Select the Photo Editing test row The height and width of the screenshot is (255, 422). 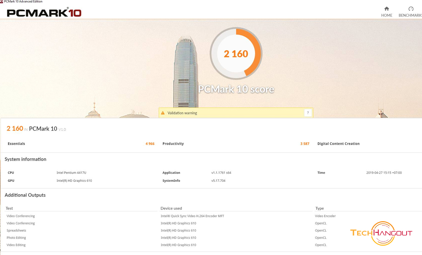click(x=16, y=238)
